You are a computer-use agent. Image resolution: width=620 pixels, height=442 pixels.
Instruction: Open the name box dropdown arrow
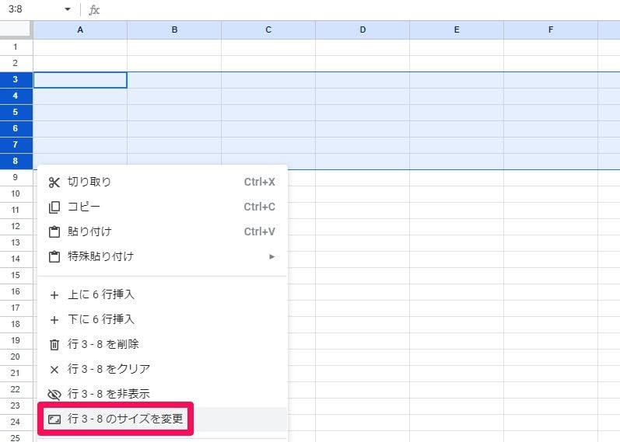click(x=68, y=9)
